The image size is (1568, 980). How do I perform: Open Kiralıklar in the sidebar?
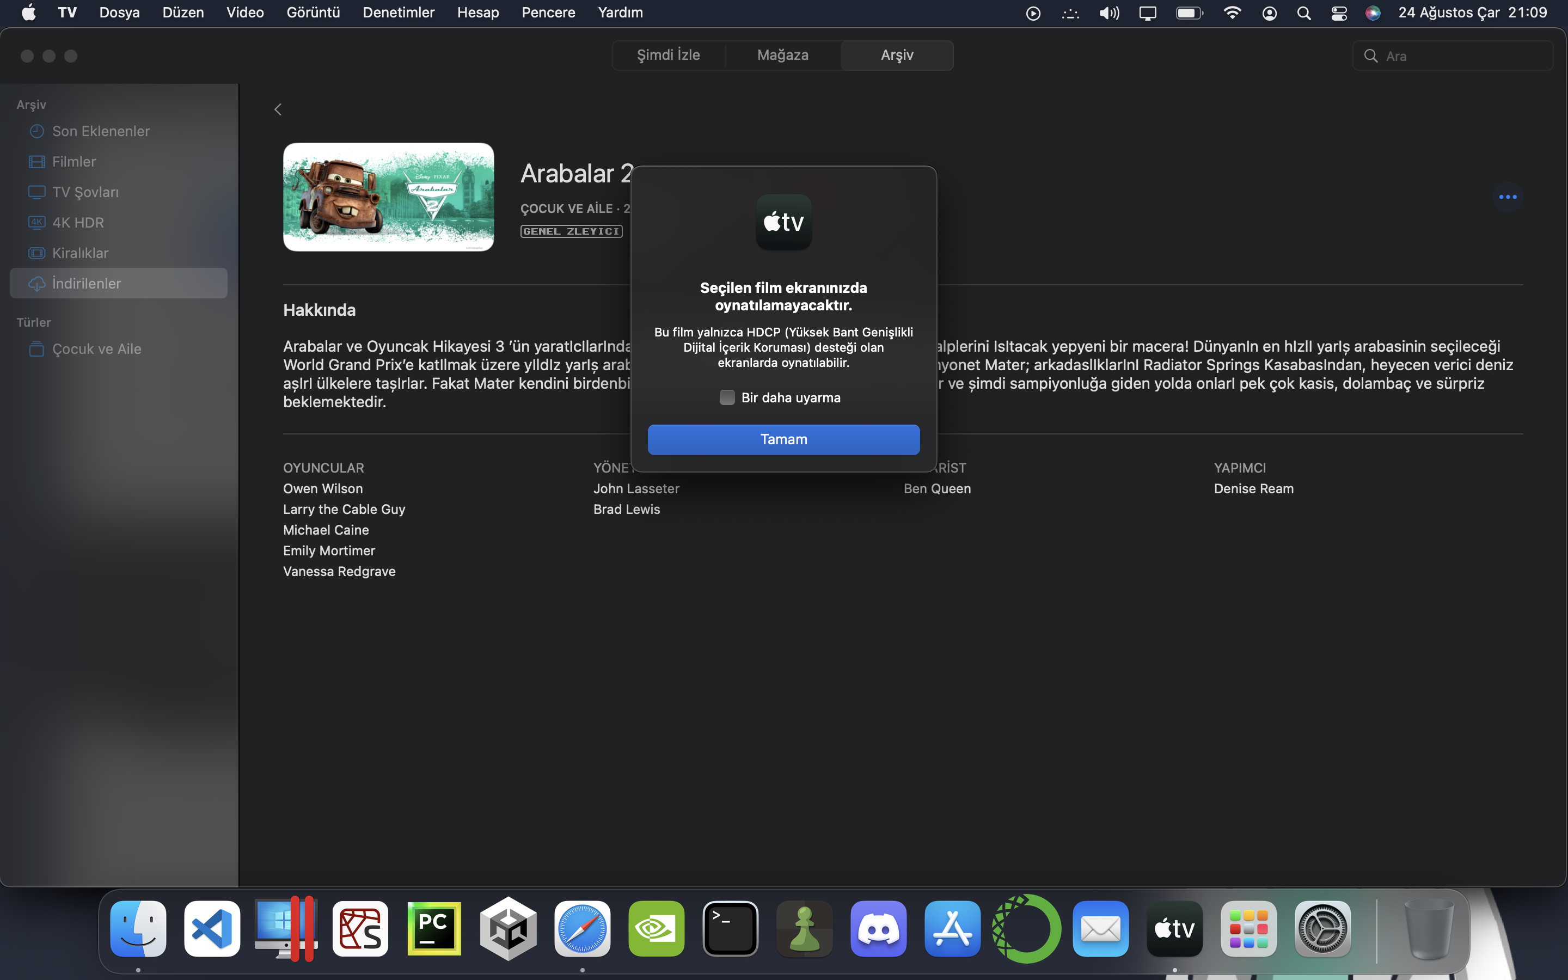pyautogui.click(x=119, y=253)
